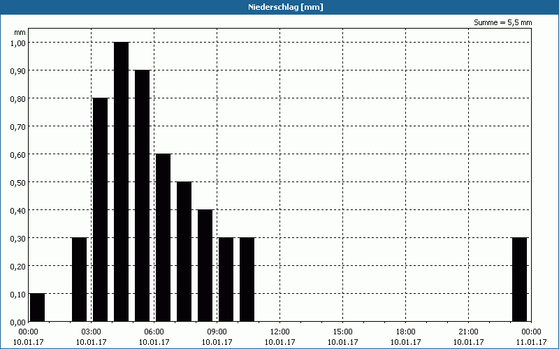Click the 0,40 y-axis label
The image size is (559, 349).
point(18,211)
